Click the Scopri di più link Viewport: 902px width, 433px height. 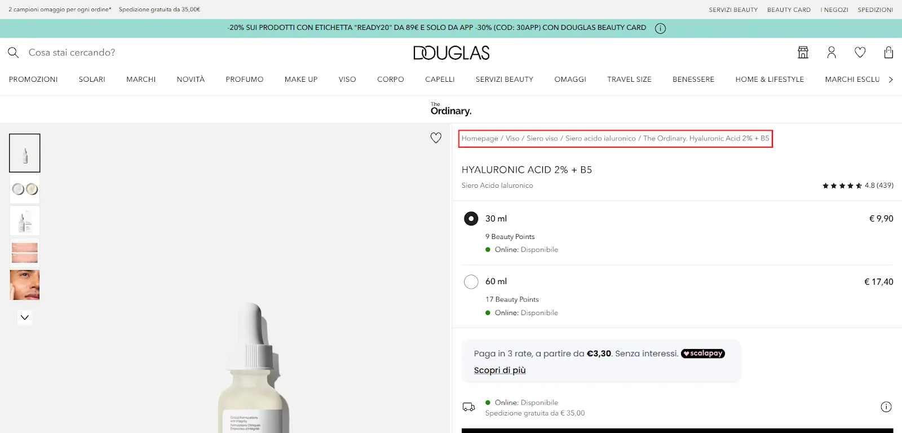coord(499,370)
